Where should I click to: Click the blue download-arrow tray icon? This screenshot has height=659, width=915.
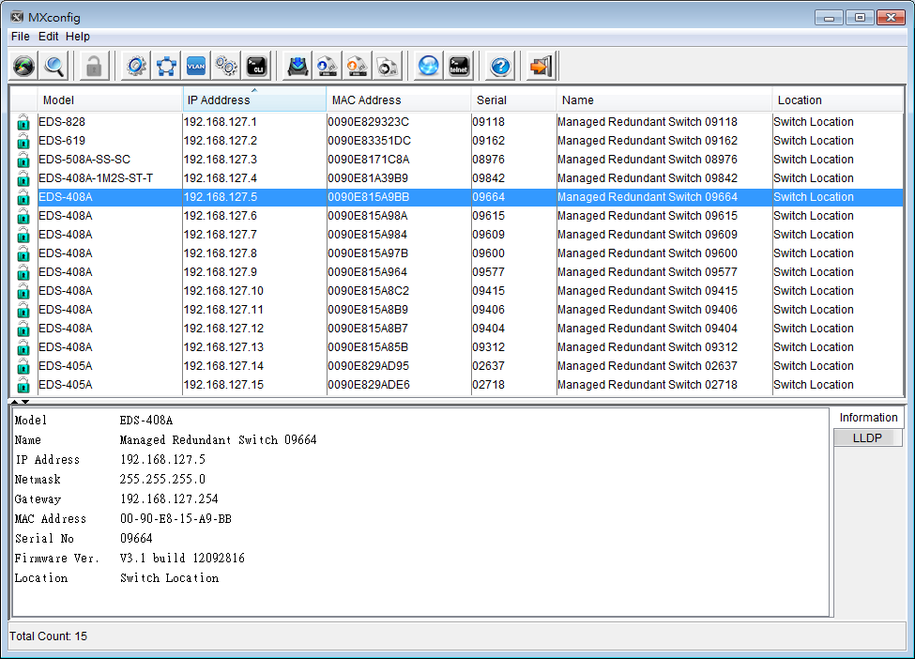(297, 66)
